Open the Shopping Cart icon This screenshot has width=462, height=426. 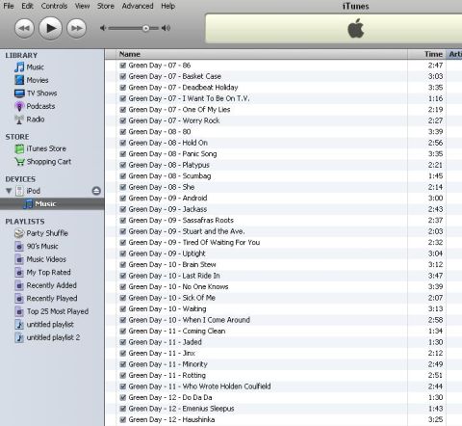point(19,162)
